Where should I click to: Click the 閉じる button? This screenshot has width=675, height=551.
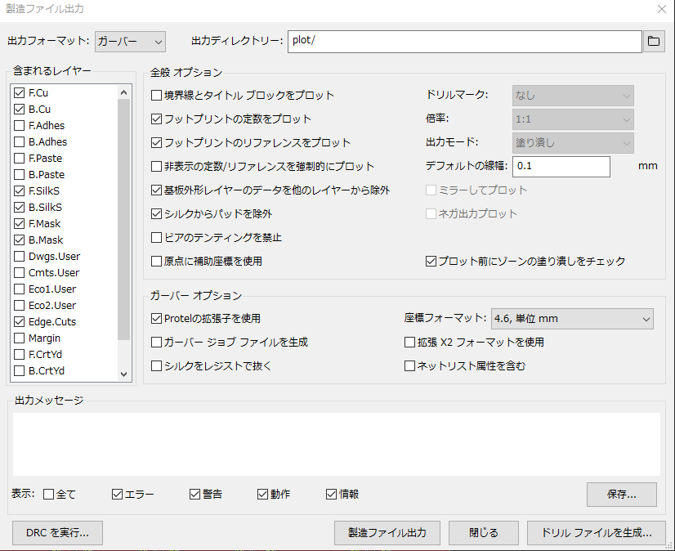click(x=484, y=533)
